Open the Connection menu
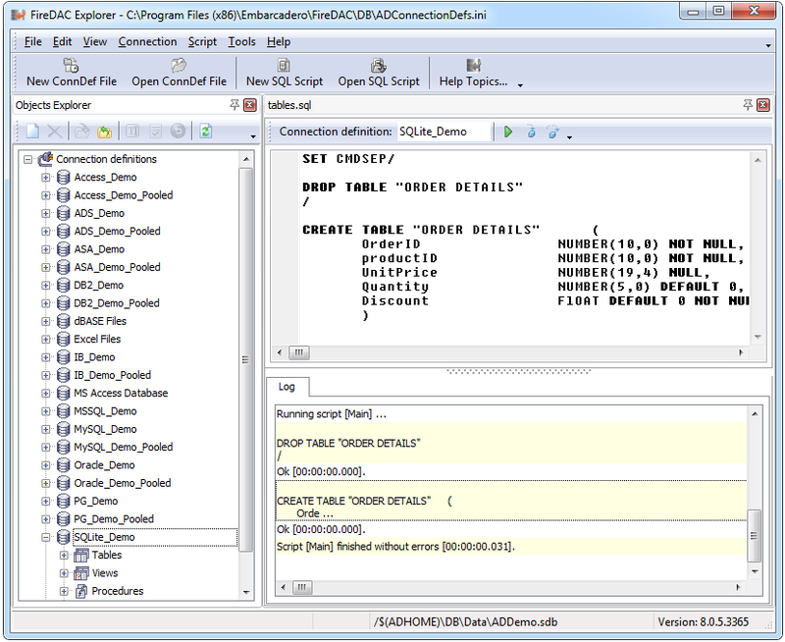785x642 pixels. [x=147, y=41]
